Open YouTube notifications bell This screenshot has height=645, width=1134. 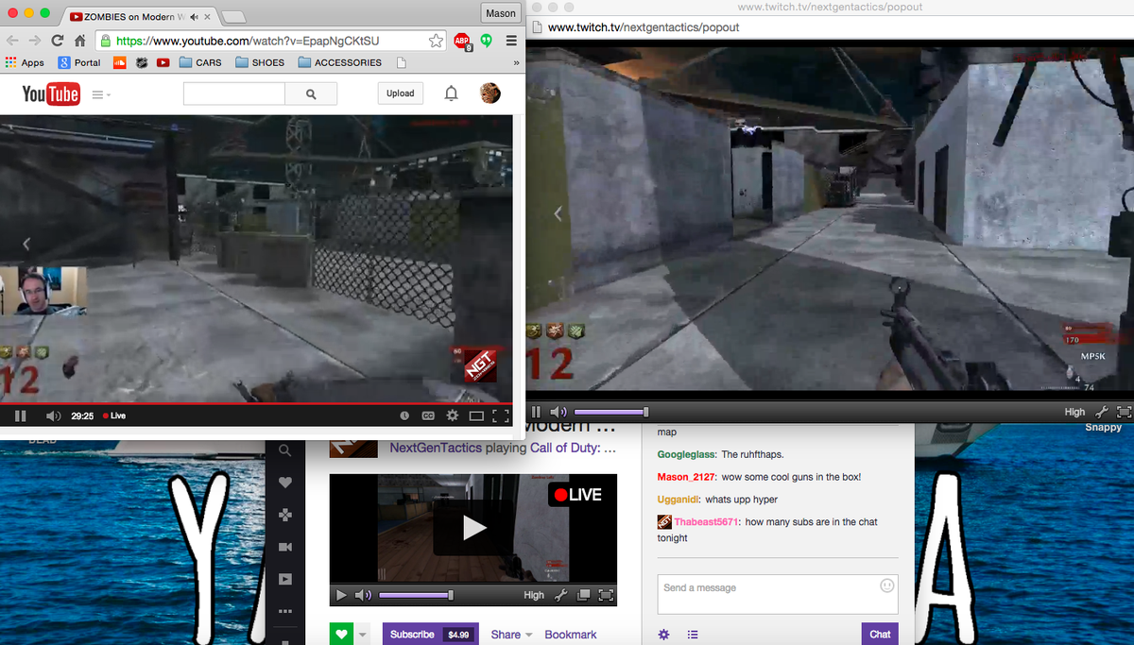pos(452,93)
